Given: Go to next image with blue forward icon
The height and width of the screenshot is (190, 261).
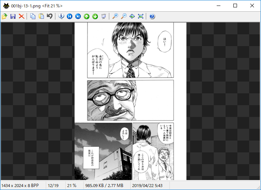Looking at the screenshot, I should click(x=78, y=16).
